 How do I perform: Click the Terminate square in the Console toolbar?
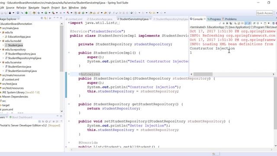tap(224, 23)
